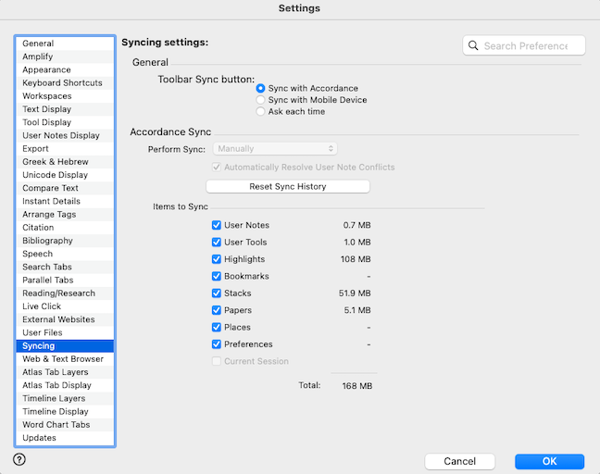Toggle the Highlights sync checkbox
Viewport: 600px width, 474px height.
[x=216, y=259]
